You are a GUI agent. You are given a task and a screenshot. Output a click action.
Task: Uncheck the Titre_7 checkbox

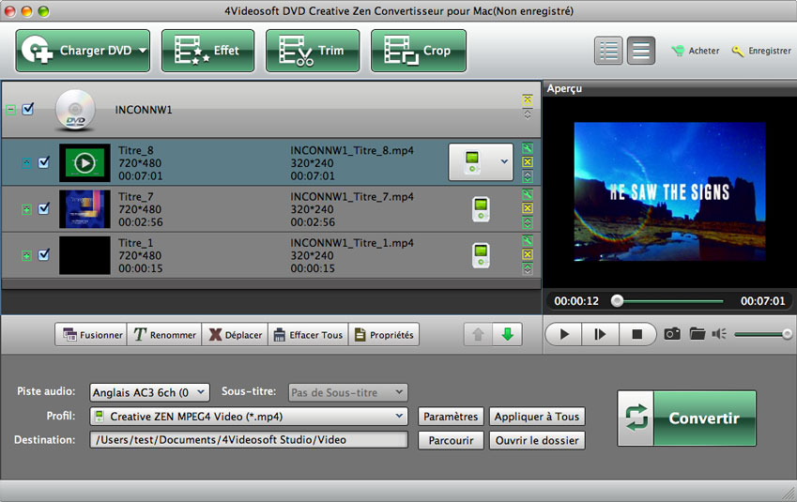tap(43, 208)
